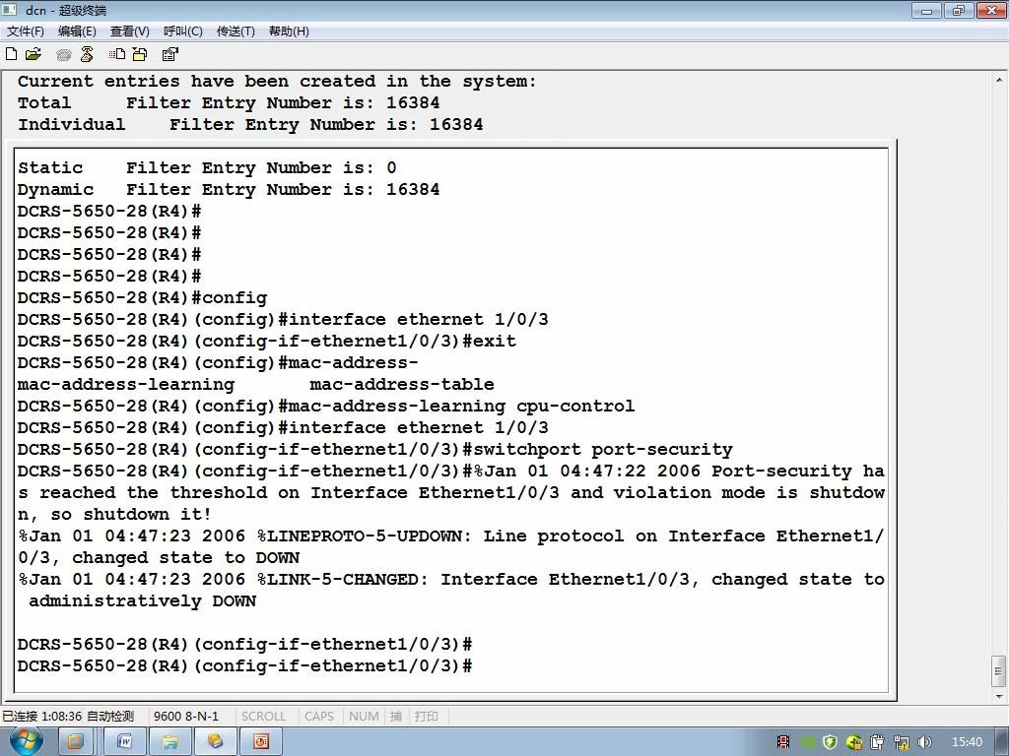Click connection status '已连接 1:08:36'

point(41,717)
